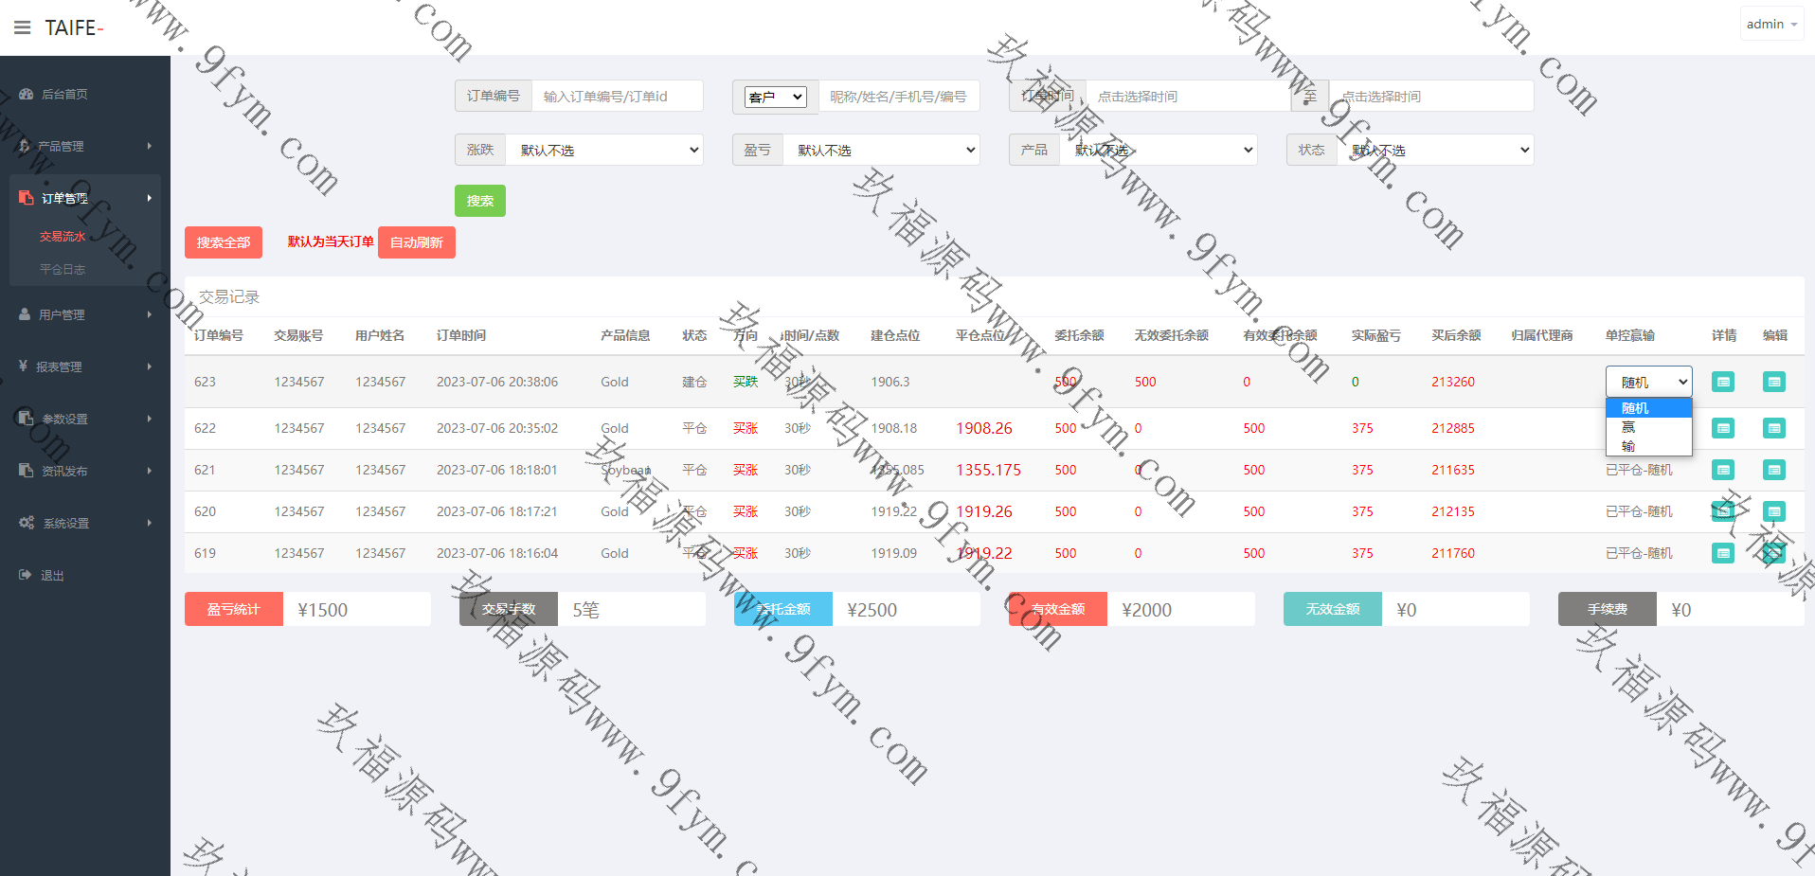1815x876 pixels.
Task: Click the order number input field
Action: (617, 97)
